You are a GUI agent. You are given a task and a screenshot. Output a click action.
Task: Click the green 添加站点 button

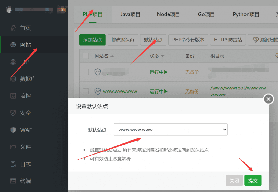click(x=92, y=40)
